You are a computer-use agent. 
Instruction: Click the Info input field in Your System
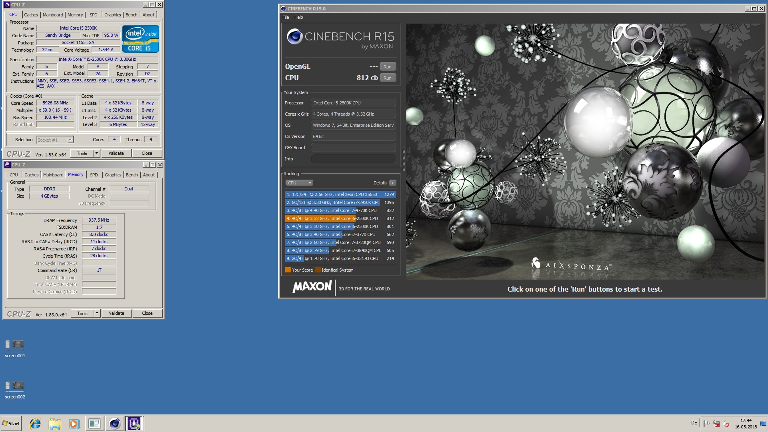click(353, 159)
